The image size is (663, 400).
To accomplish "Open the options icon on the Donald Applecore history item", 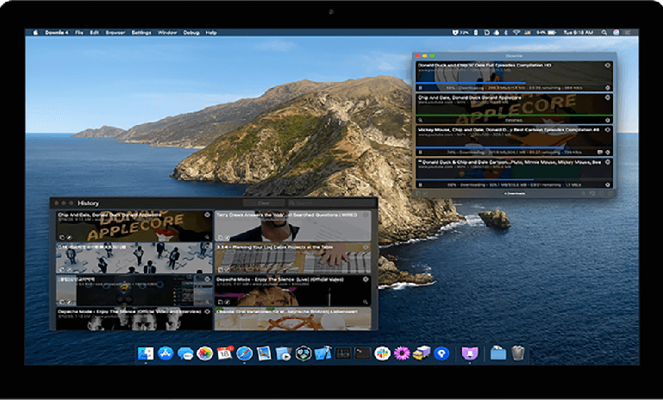I will point(207,215).
